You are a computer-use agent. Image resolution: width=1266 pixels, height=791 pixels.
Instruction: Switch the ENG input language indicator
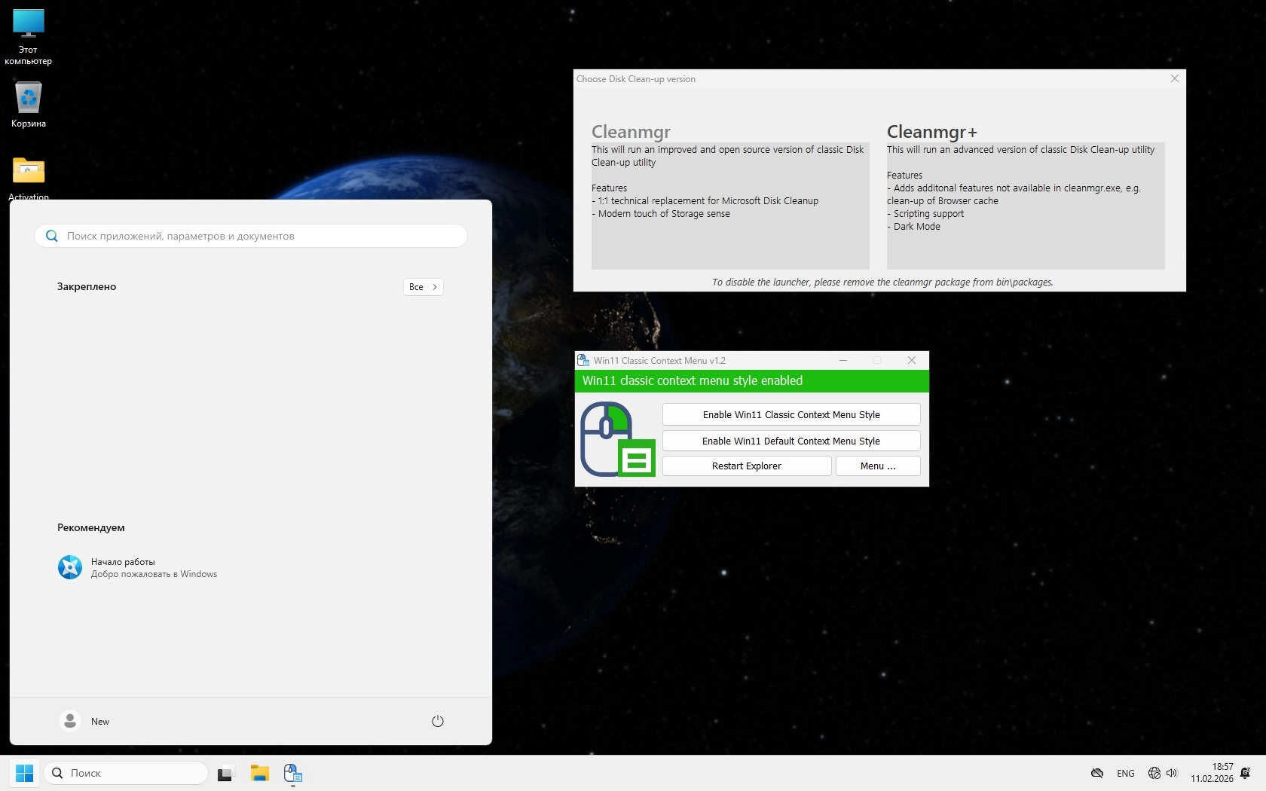[x=1126, y=774]
